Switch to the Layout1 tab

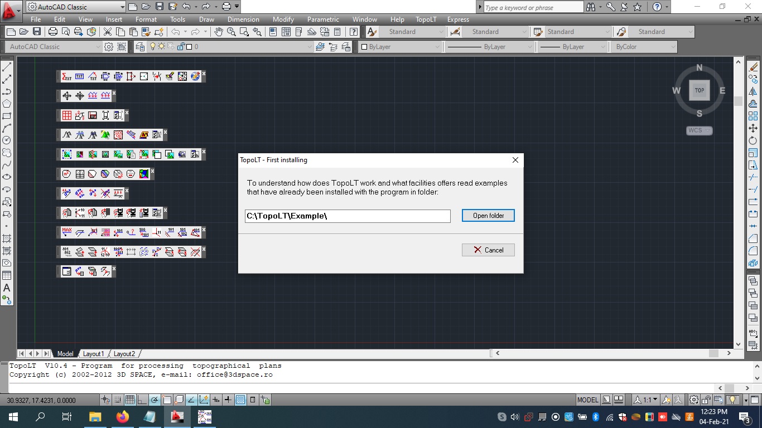coord(93,353)
